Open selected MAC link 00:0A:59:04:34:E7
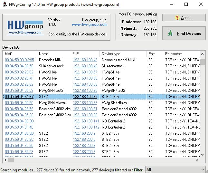The width and height of the screenshot is (208, 173). (19, 97)
